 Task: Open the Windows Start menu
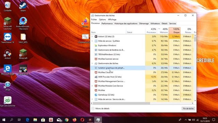4,120
